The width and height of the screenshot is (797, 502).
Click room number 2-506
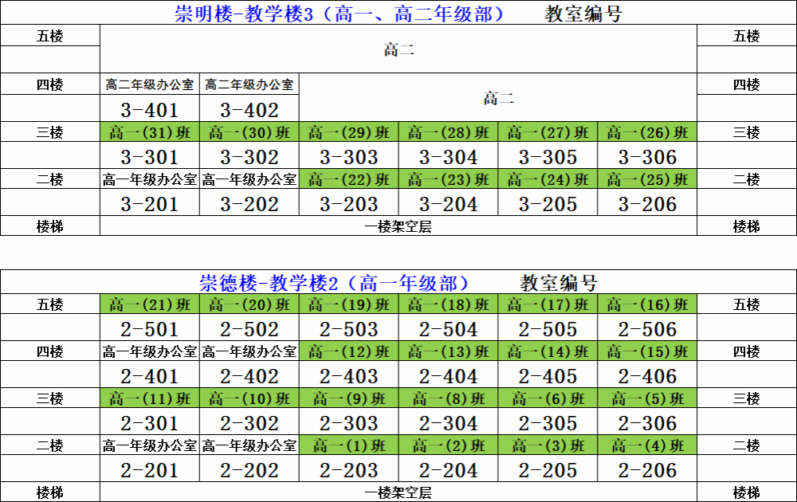pyautogui.click(x=647, y=329)
